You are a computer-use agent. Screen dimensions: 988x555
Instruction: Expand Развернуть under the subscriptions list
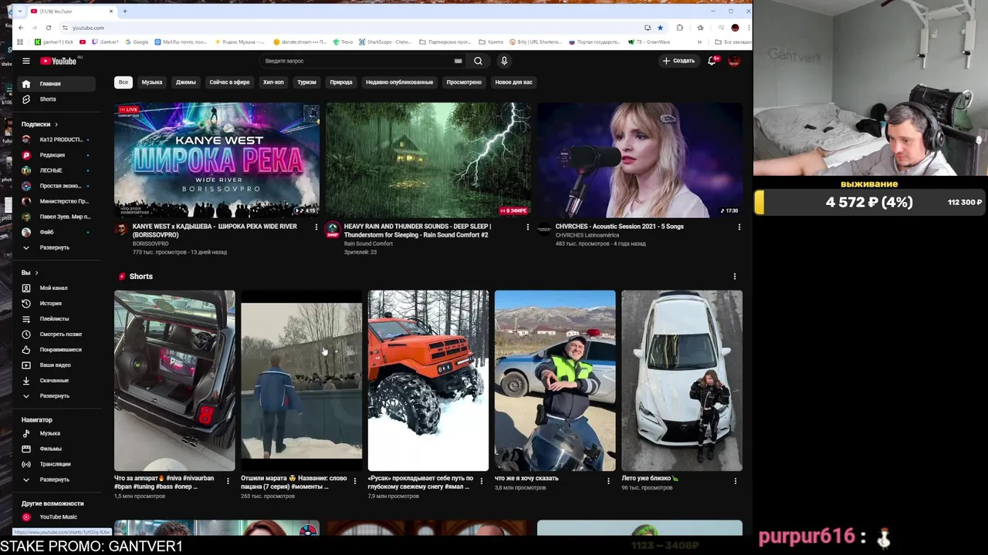56,247
